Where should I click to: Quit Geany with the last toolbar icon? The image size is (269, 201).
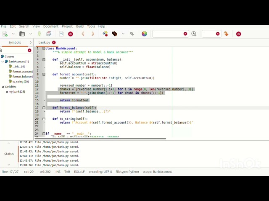[x=238, y=34]
